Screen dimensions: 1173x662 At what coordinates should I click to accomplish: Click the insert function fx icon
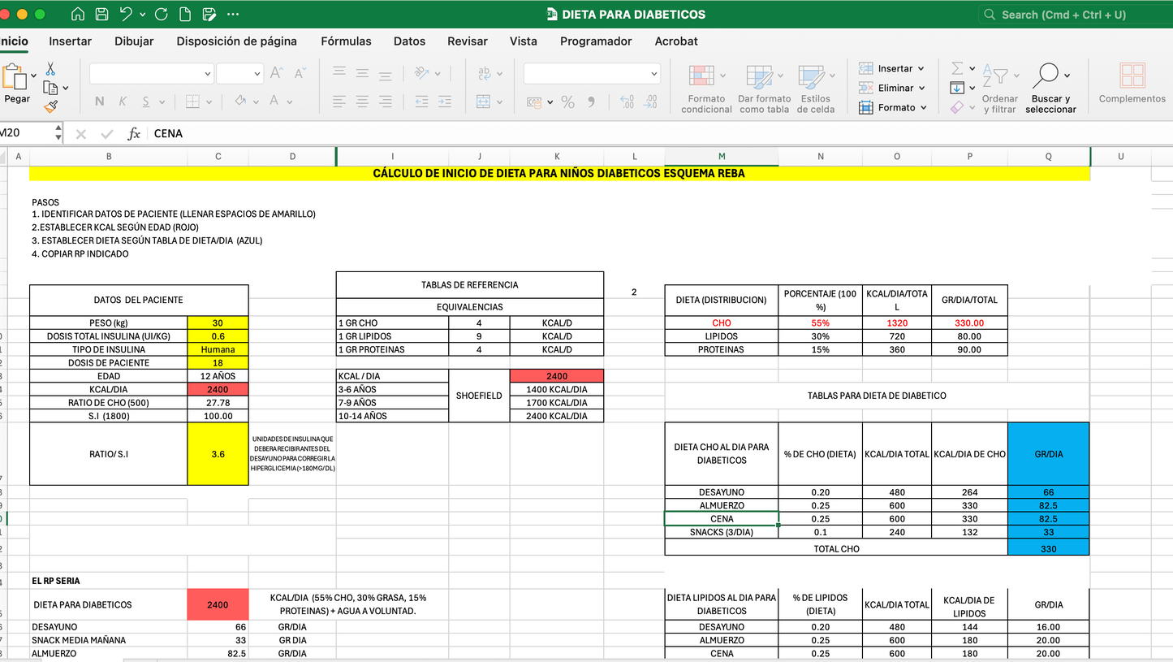point(134,133)
